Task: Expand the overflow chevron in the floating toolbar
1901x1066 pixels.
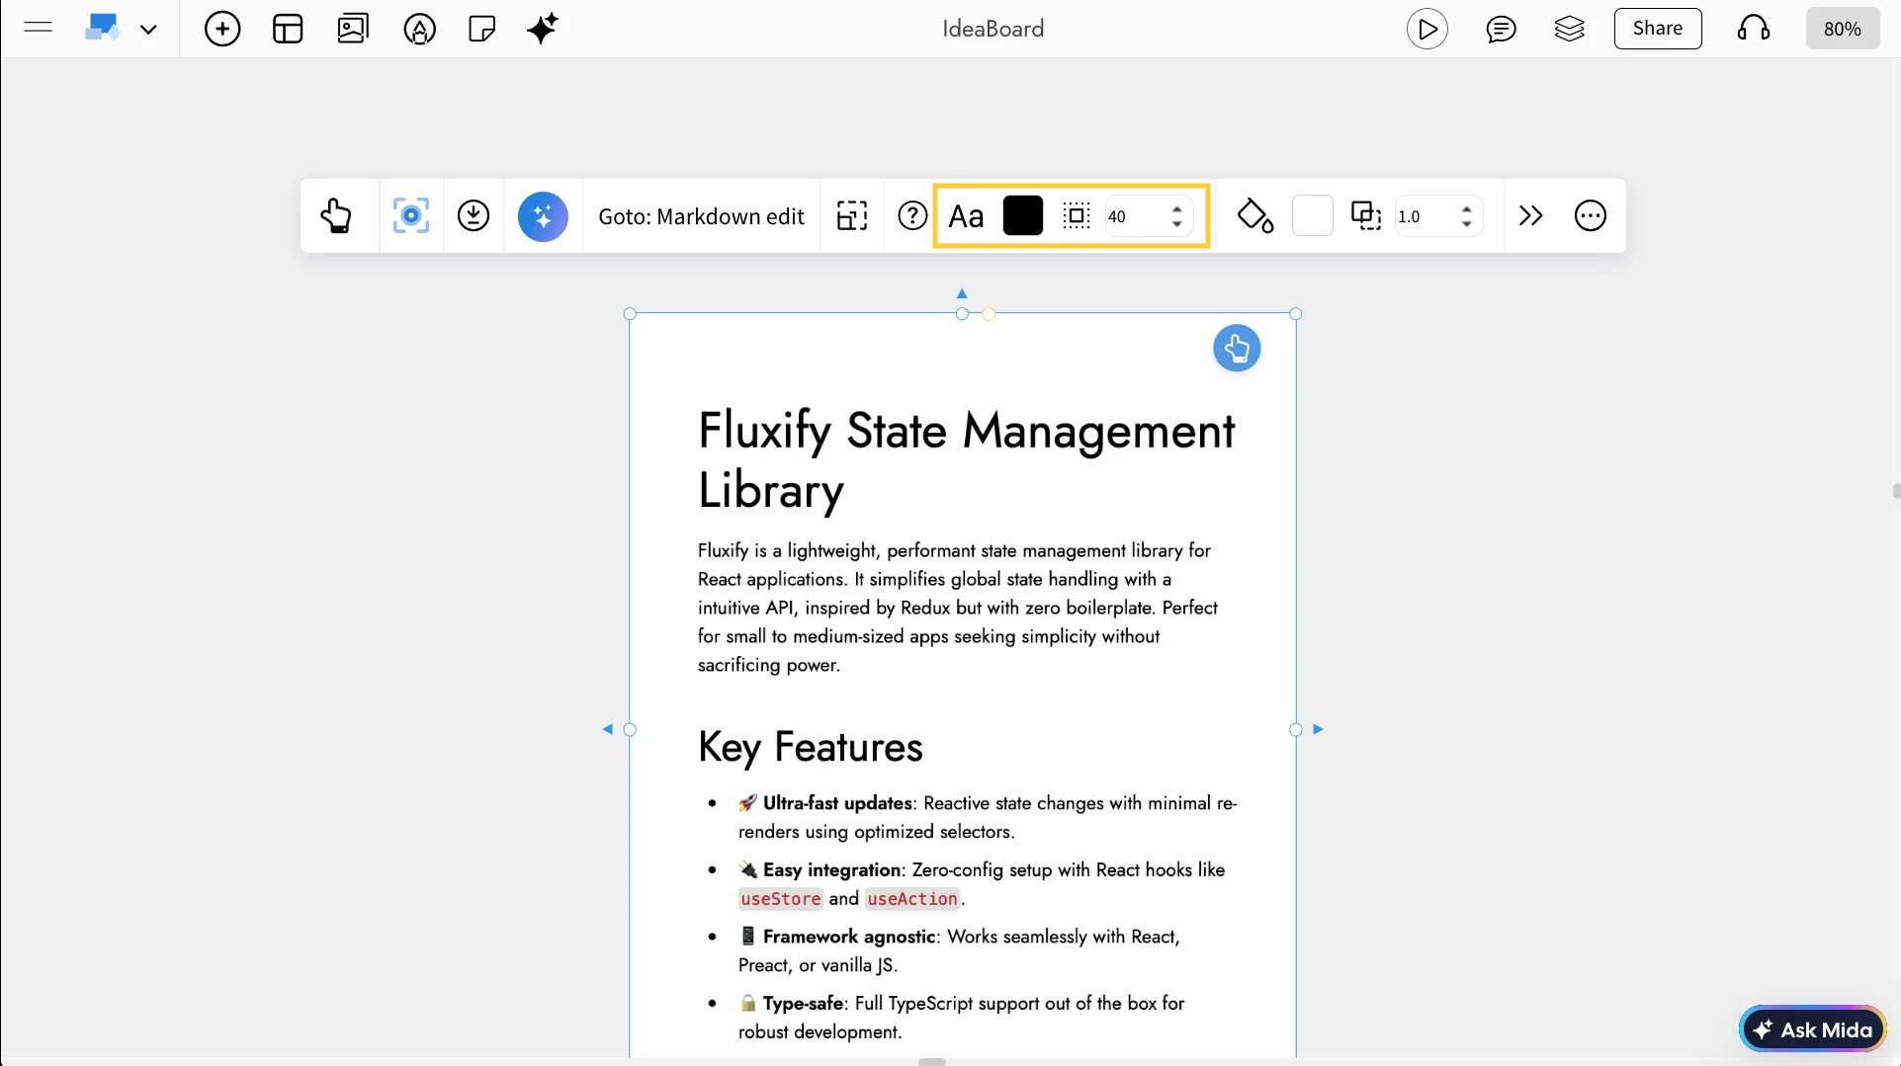Action: tap(1530, 215)
